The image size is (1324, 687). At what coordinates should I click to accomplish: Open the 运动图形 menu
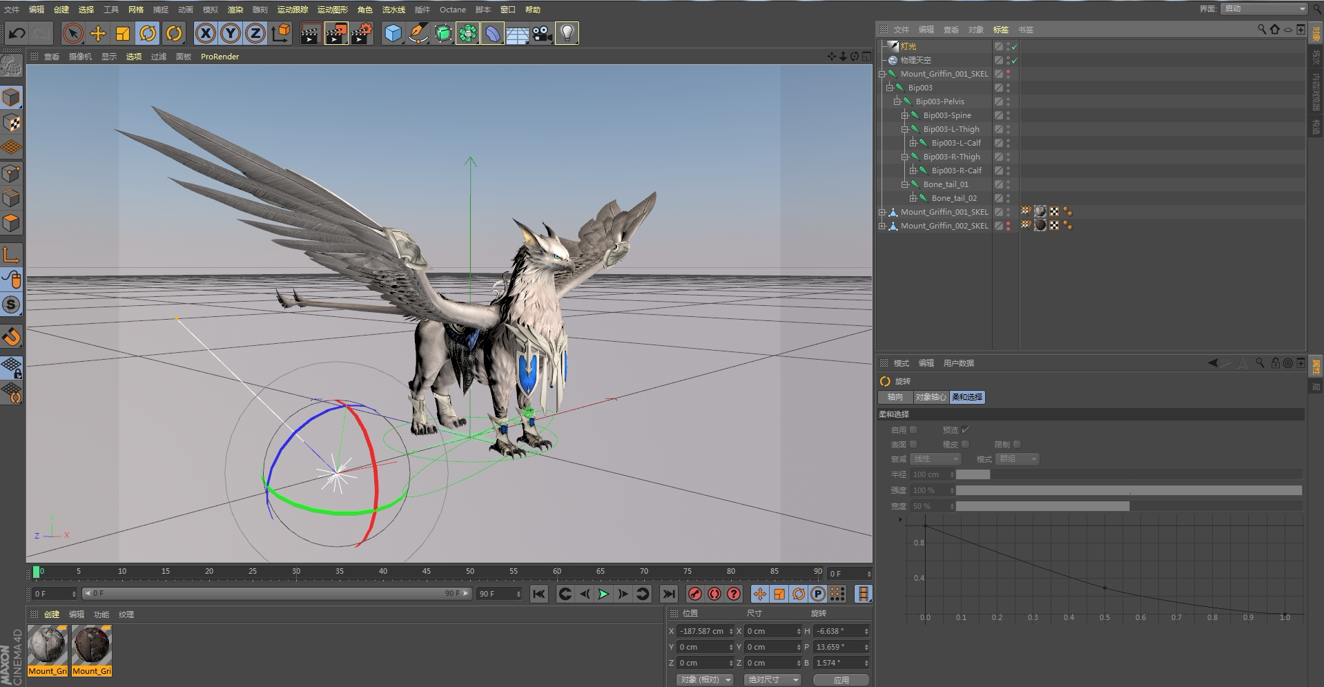tap(332, 10)
